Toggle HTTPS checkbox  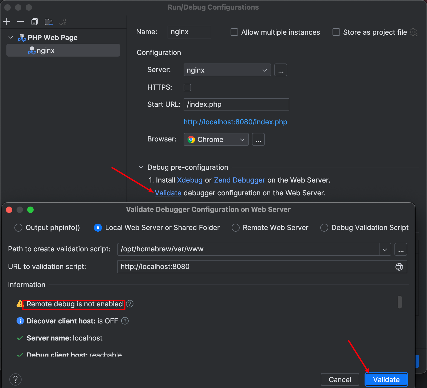click(187, 88)
